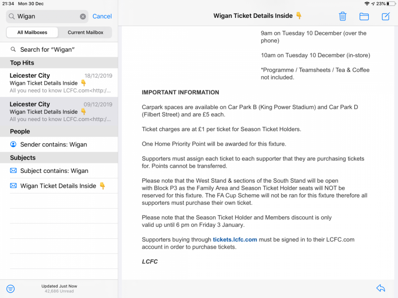Compose a new email
Screen dimensions: 398x298
tap(386, 16)
